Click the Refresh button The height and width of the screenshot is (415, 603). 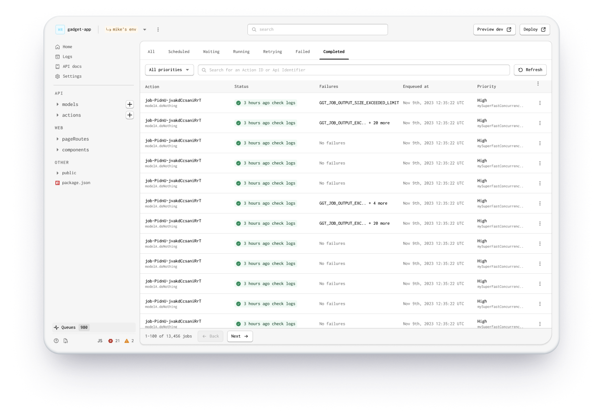[x=530, y=70]
